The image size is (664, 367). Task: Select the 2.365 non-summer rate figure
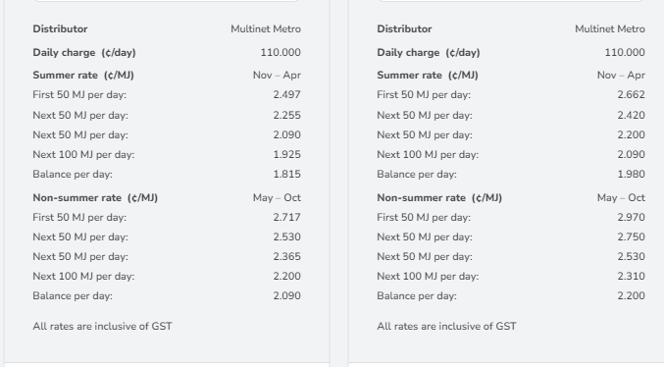click(x=287, y=256)
